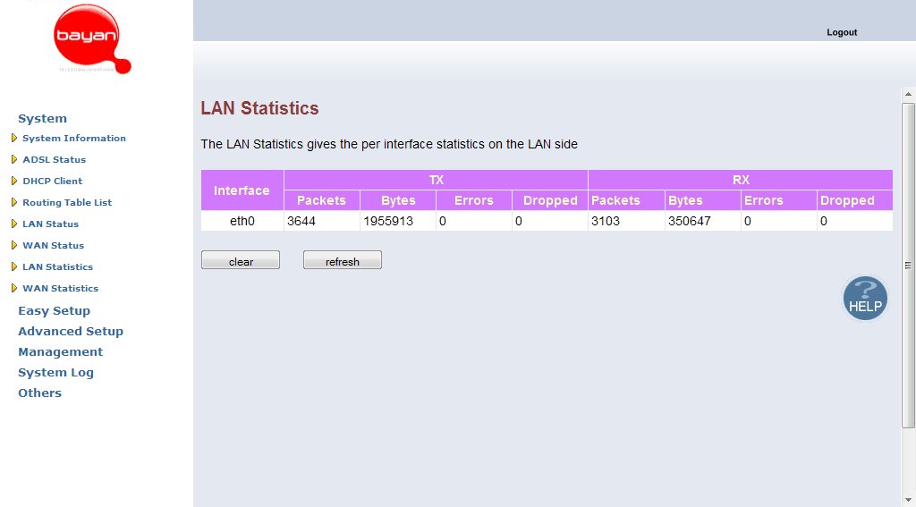Click arrow icon beside WAN Statistics

(x=14, y=288)
